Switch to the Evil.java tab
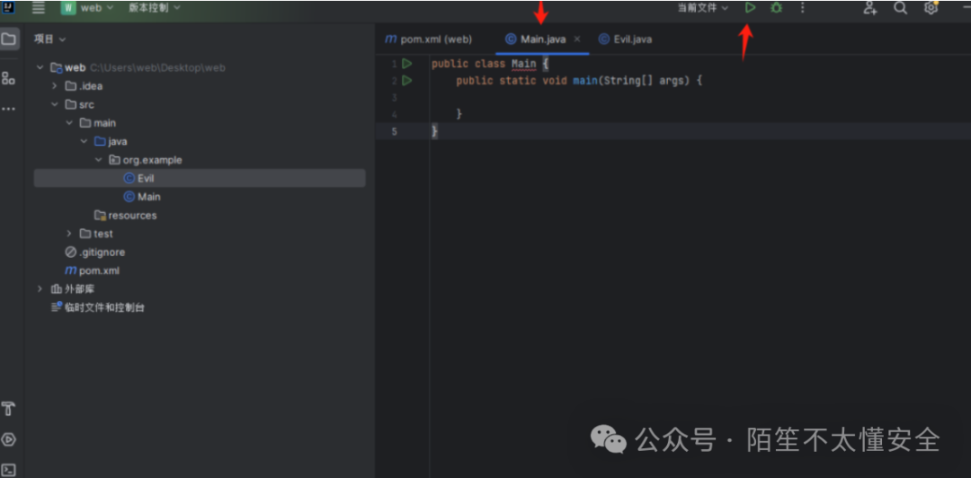The width and height of the screenshot is (971, 478). [626, 40]
